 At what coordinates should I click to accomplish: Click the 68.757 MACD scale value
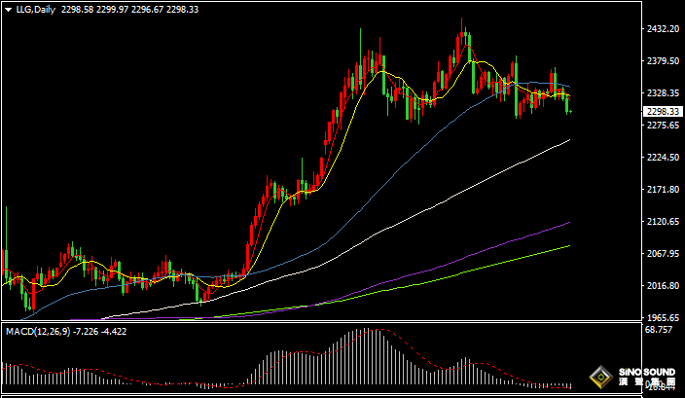tap(659, 331)
